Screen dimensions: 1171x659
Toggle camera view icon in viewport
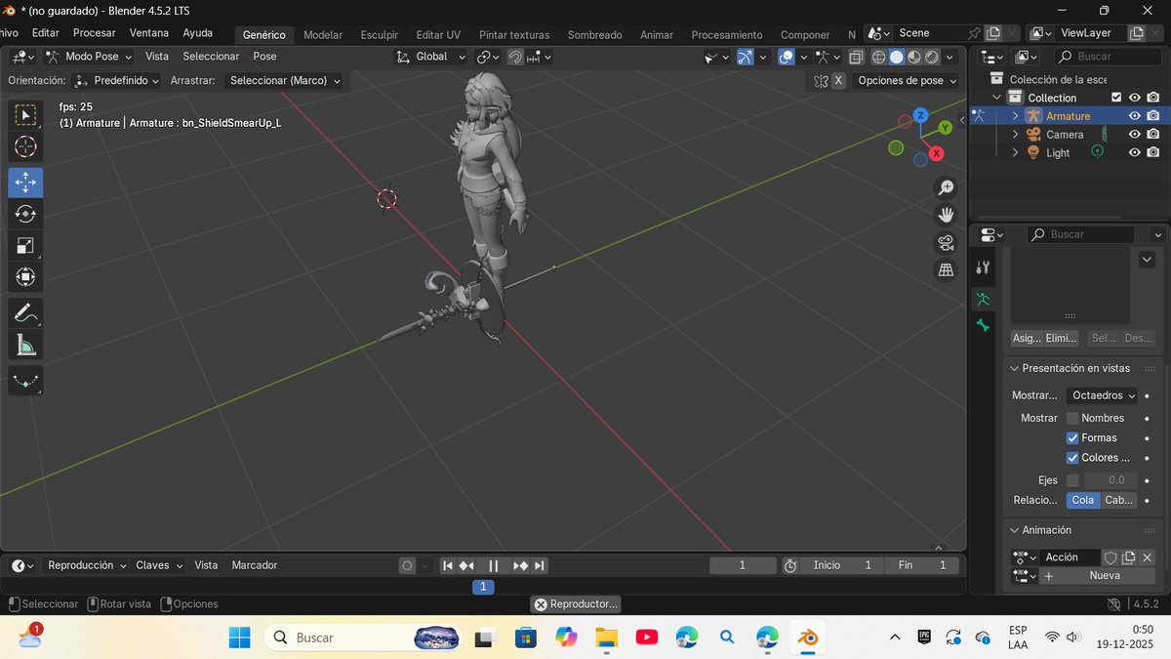(946, 242)
